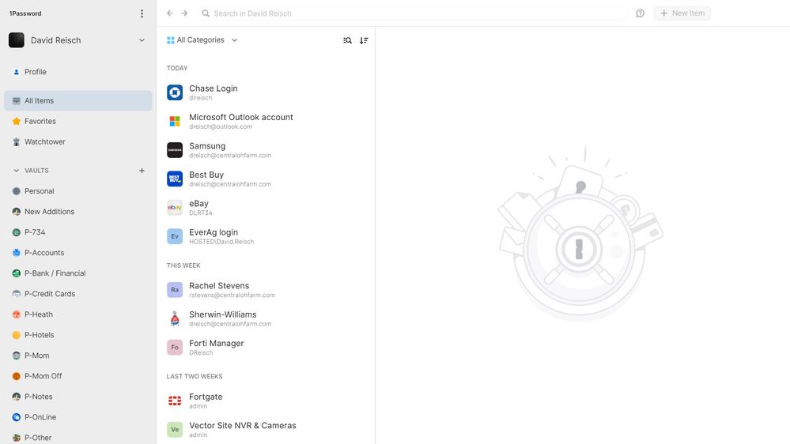This screenshot has width=790, height=444.
Task: Focus the Search in David Reisch field
Action: pos(412,13)
